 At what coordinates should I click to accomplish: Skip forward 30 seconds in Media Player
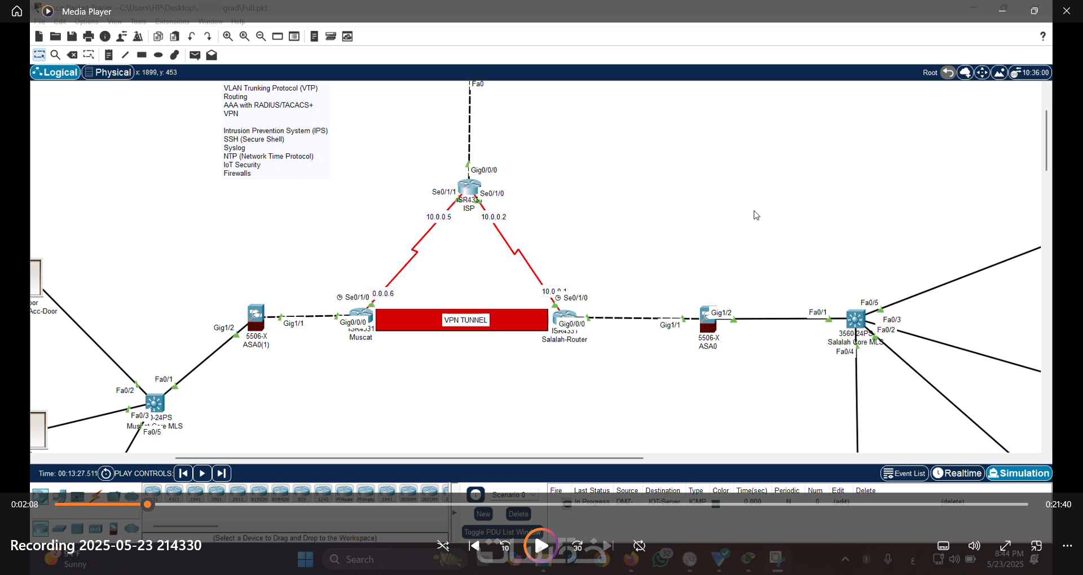(577, 546)
